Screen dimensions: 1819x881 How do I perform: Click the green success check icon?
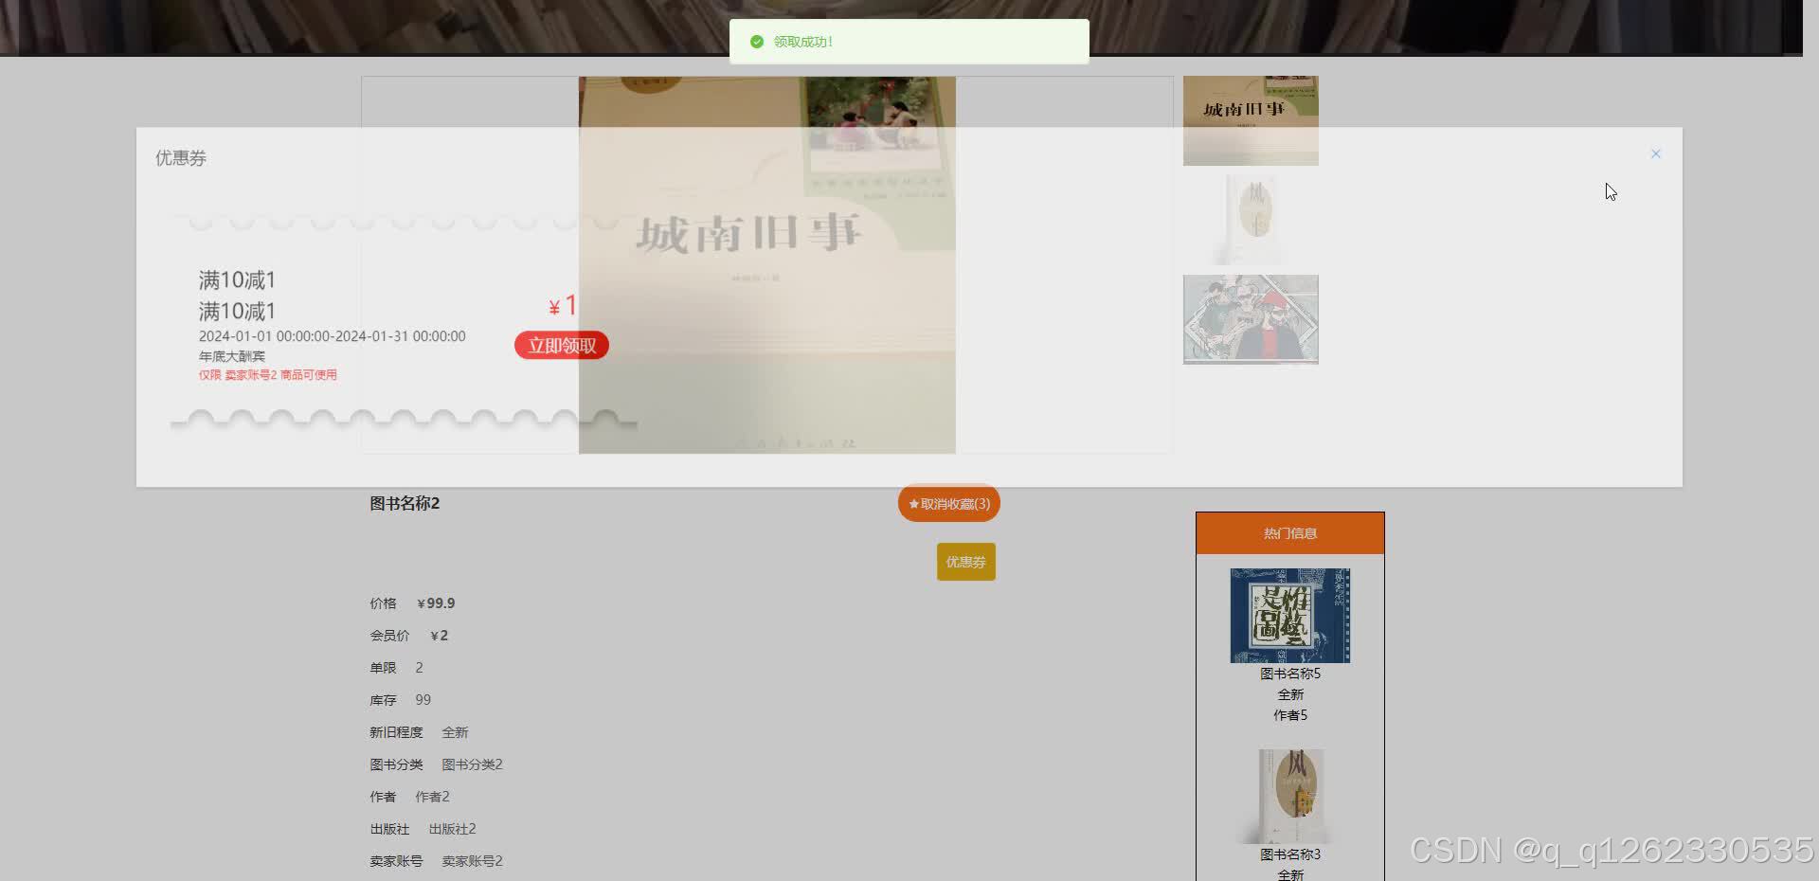756,42
